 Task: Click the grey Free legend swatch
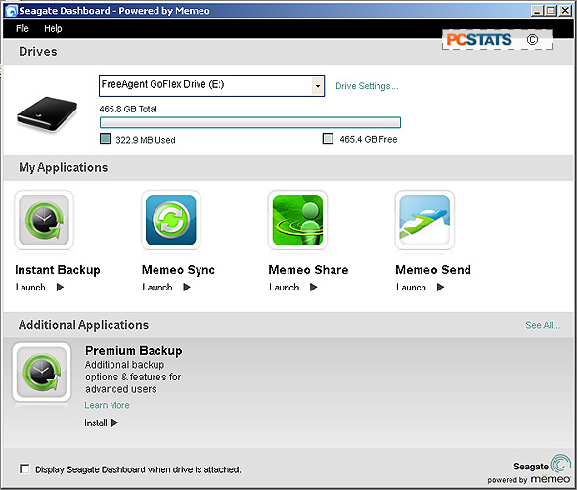(x=328, y=139)
